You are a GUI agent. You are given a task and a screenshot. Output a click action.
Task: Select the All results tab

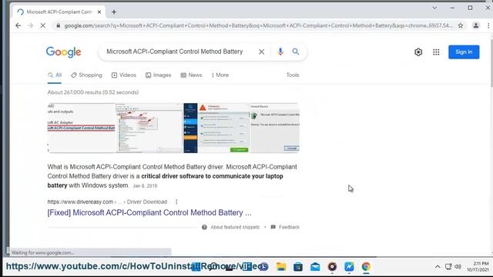pos(55,75)
